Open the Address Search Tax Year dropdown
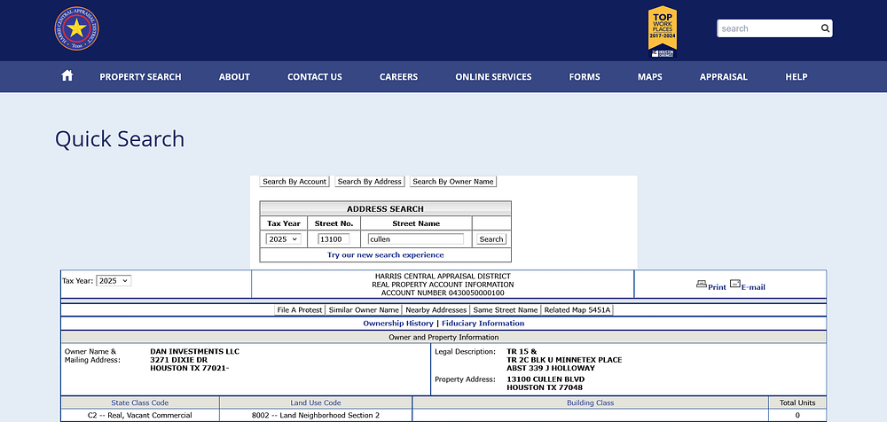887x422 pixels. (284, 239)
